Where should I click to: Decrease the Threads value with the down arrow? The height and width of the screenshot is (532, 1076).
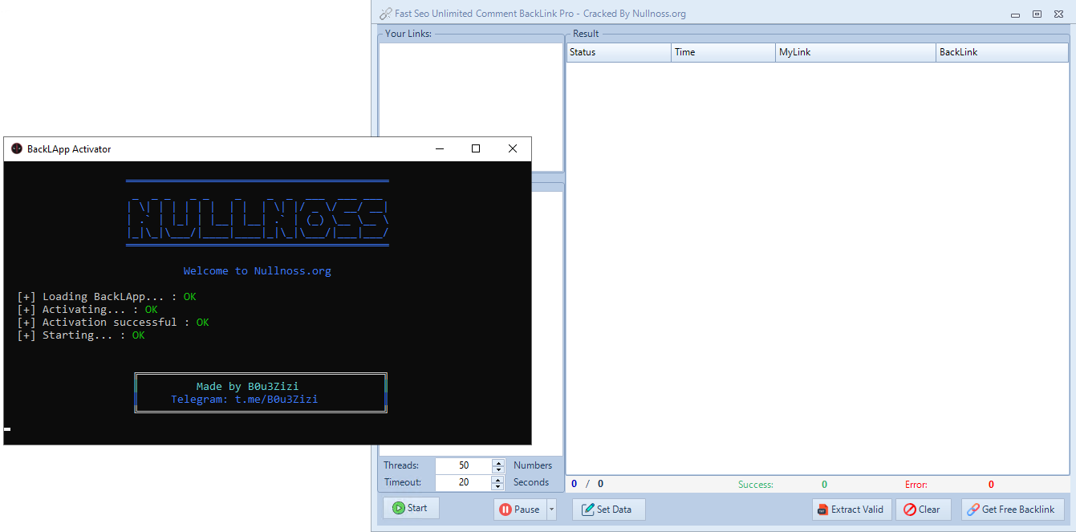pyautogui.click(x=498, y=469)
